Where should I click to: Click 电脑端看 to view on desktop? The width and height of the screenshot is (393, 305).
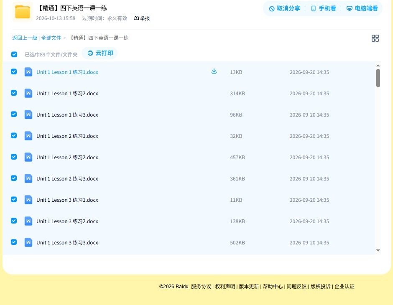click(362, 8)
